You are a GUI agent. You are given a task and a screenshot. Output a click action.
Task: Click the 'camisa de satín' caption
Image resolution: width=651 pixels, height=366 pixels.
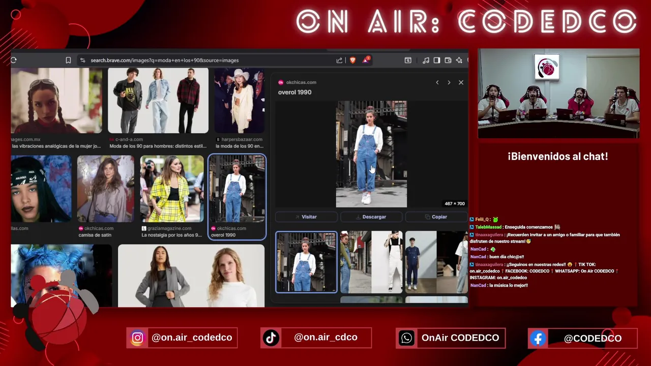point(95,235)
